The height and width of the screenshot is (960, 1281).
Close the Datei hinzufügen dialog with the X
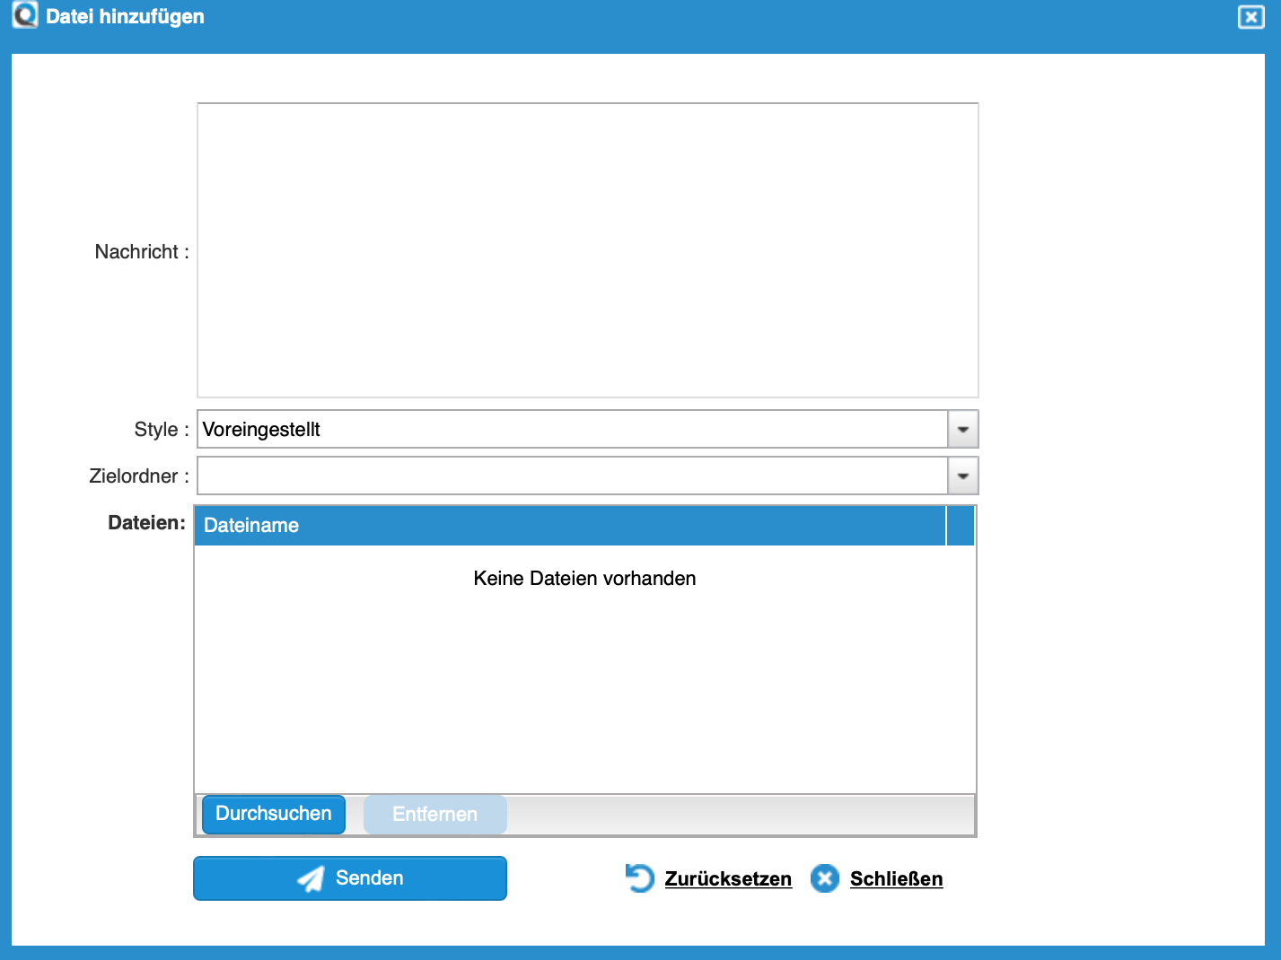point(1250,16)
